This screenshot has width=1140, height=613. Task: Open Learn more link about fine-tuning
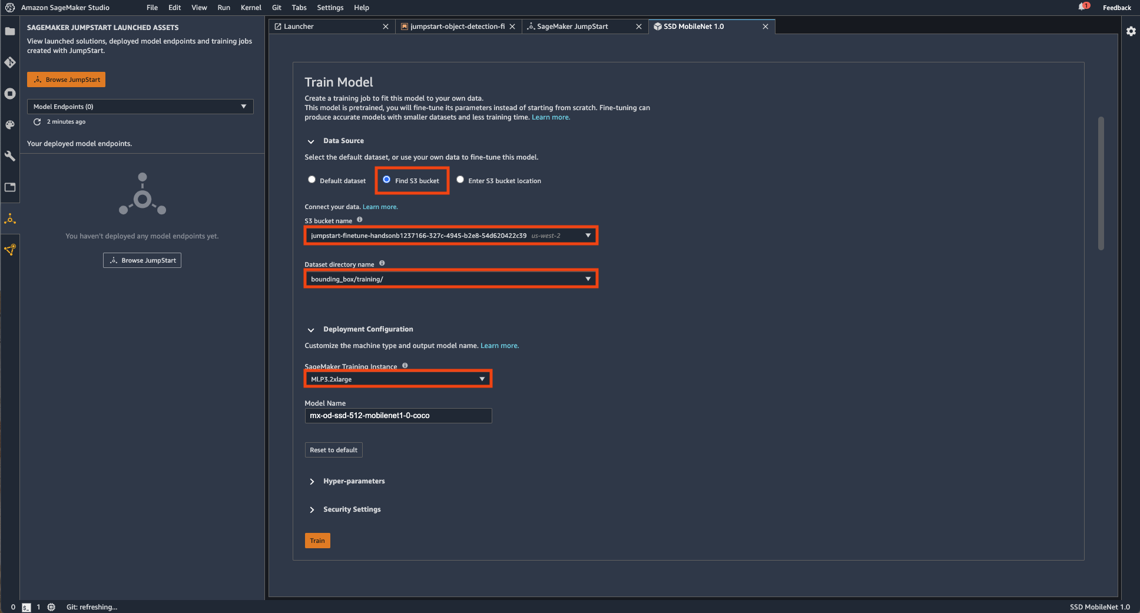(x=551, y=117)
